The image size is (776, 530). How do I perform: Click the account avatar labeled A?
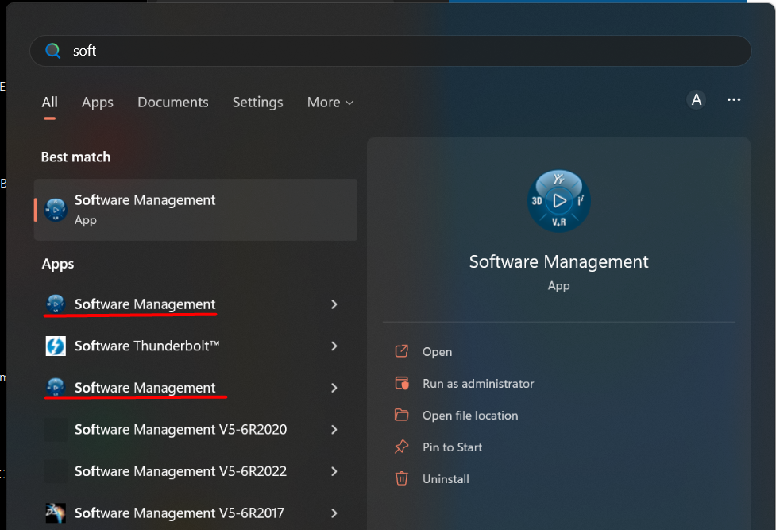pos(697,100)
